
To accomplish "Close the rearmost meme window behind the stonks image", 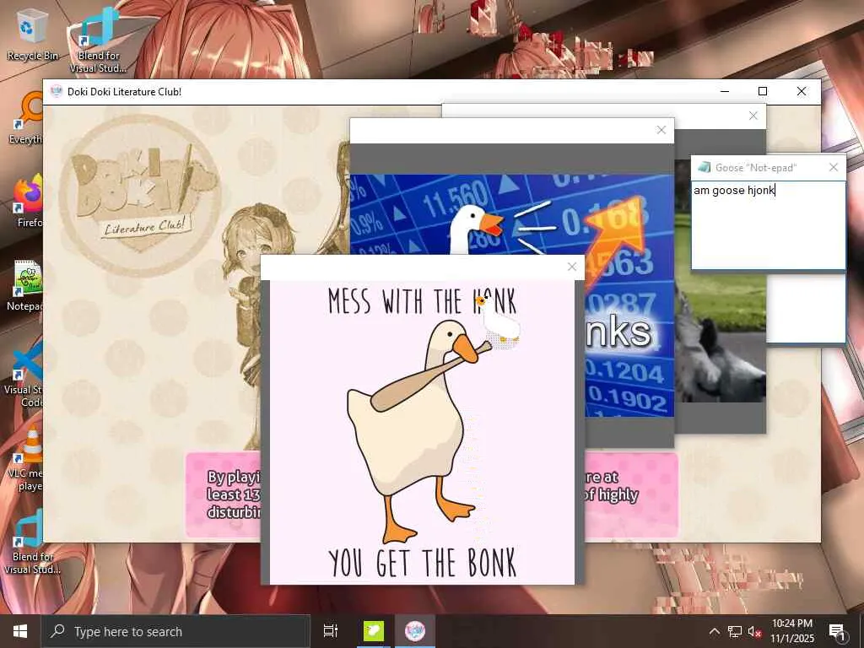I will pos(753,116).
